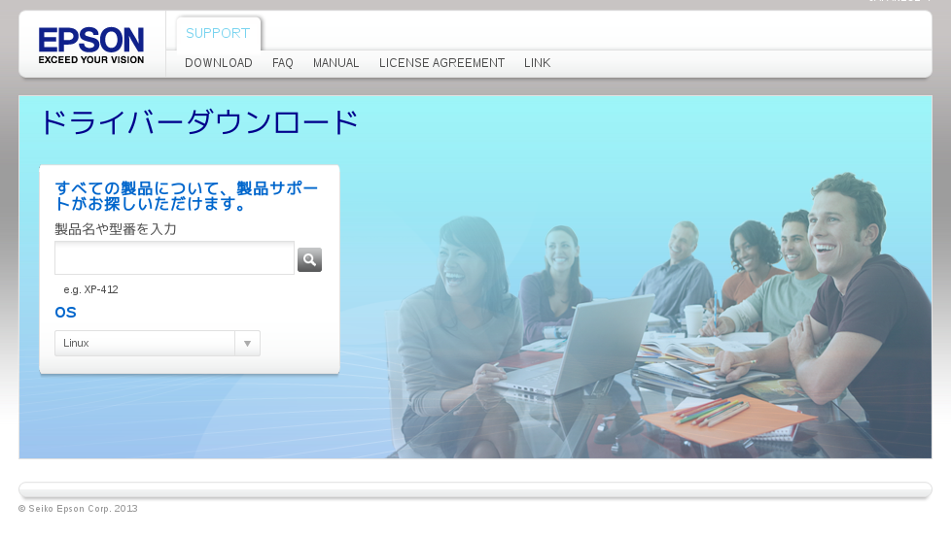
Task: Click the 製品名や型番を入力 label
Action: click(116, 229)
